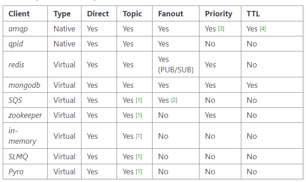Open footnote [4] beside amqp TTL
The image size is (306, 182).
(263, 29)
